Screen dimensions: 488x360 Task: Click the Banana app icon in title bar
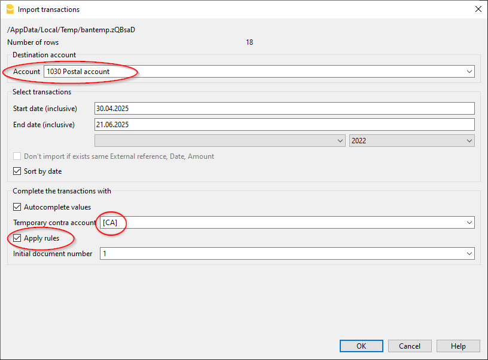coord(9,9)
